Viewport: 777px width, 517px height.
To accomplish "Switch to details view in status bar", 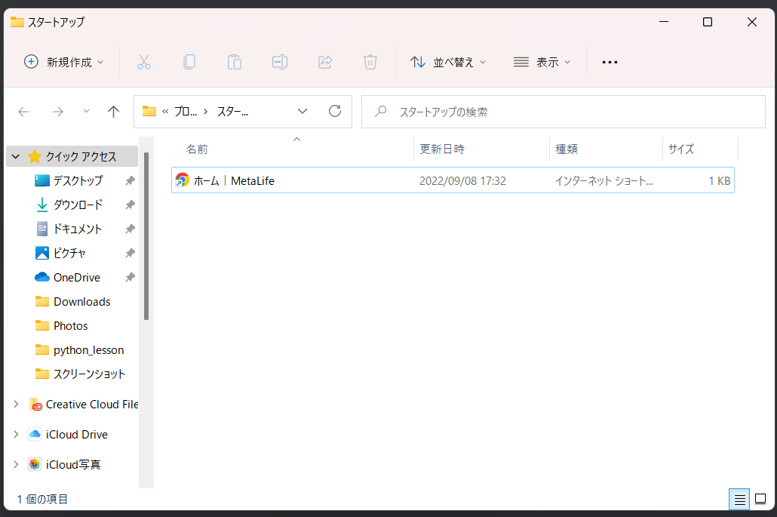I will 739,499.
